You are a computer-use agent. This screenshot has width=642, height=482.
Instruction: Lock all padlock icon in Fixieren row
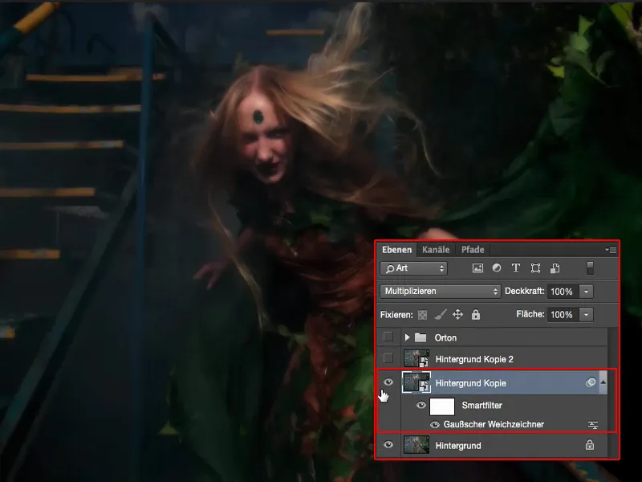[475, 314]
